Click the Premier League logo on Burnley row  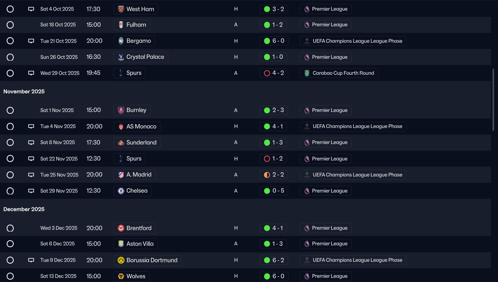pyautogui.click(x=307, y=110)
